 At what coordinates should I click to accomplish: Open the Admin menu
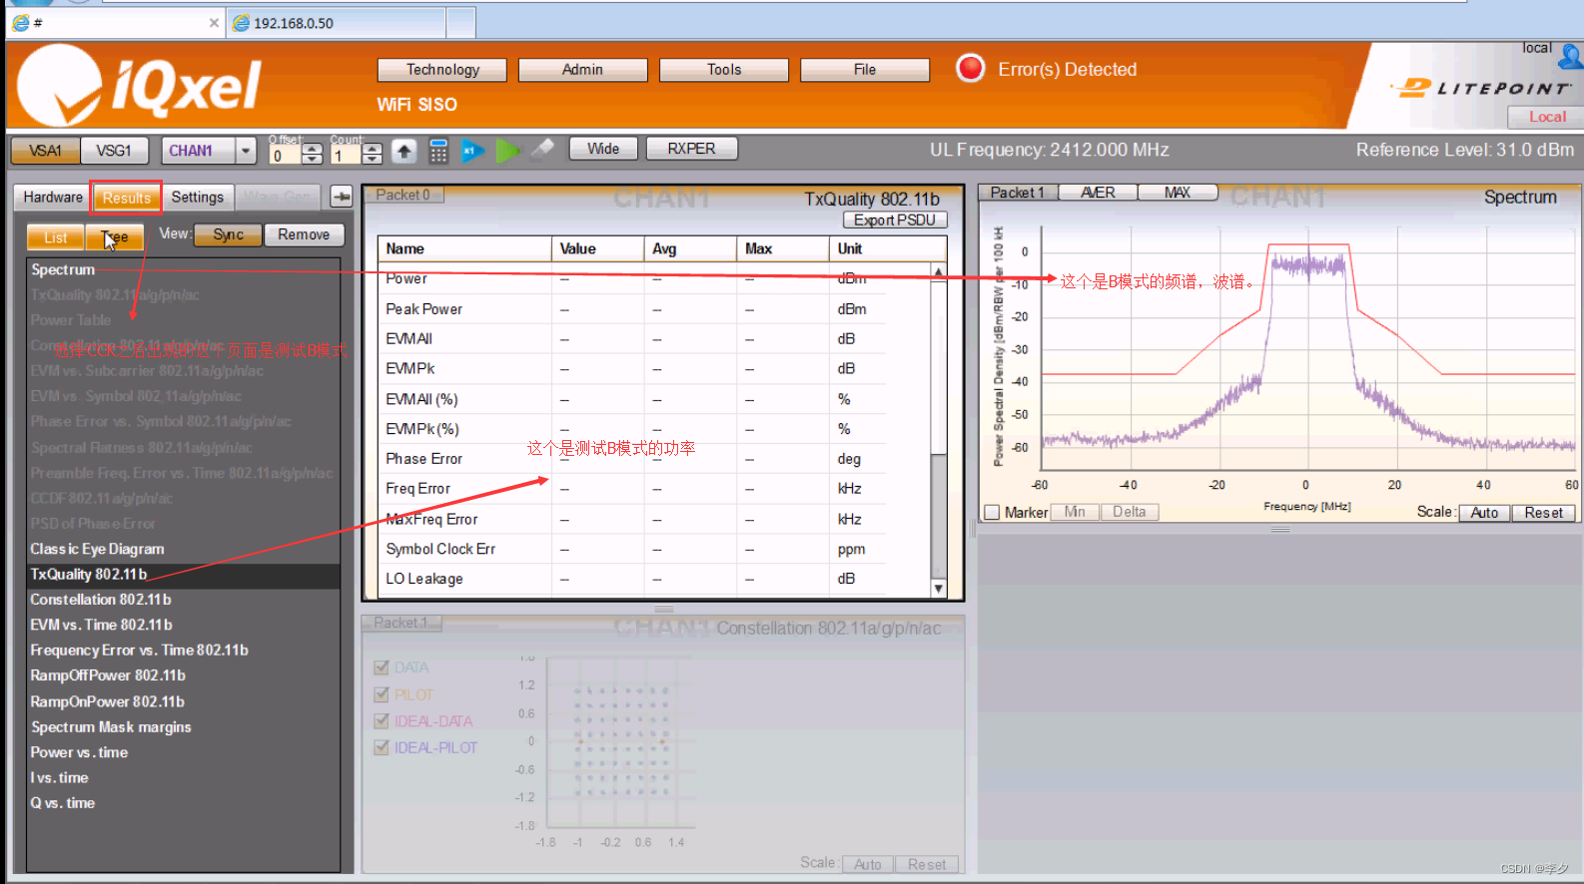[582, 70]
